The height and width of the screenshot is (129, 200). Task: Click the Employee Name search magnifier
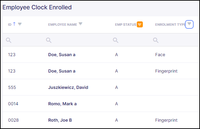pyautogui.click(x=49, y=40)
